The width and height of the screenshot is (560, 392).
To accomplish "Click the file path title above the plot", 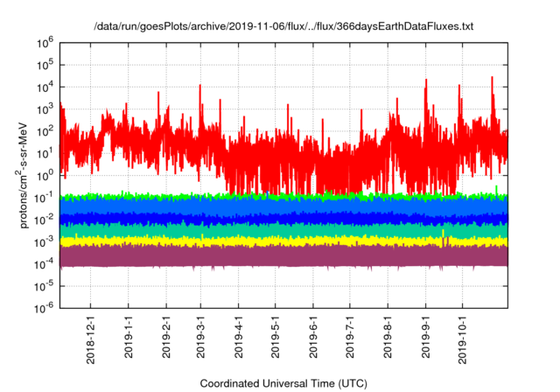I will (x=283, y=26).
